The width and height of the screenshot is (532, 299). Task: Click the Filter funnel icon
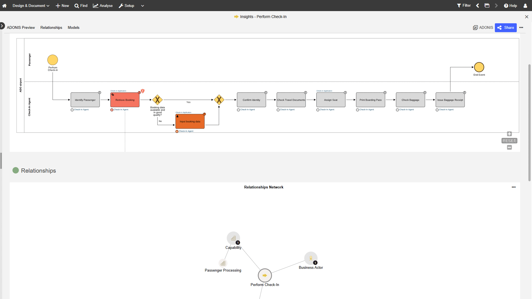(x=464, y=6)
